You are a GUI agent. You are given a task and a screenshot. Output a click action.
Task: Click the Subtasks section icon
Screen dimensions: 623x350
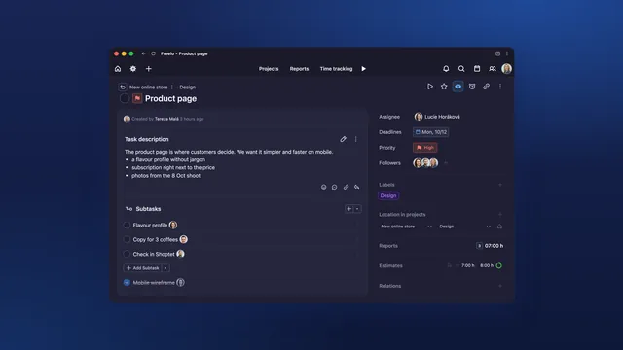coord(128,209)
